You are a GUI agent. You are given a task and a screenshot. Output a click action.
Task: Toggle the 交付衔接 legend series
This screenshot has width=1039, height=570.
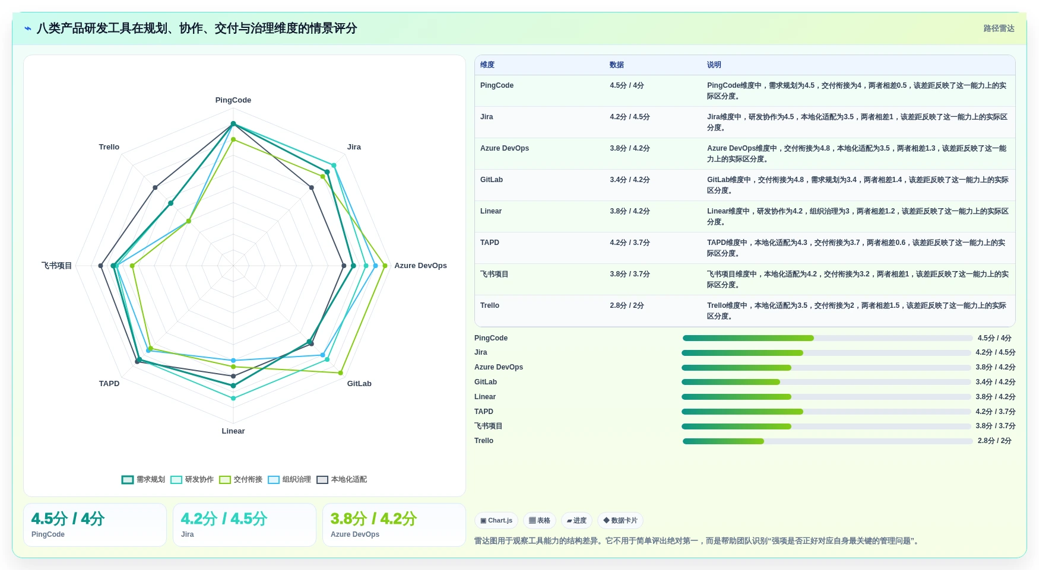(240, 479)
